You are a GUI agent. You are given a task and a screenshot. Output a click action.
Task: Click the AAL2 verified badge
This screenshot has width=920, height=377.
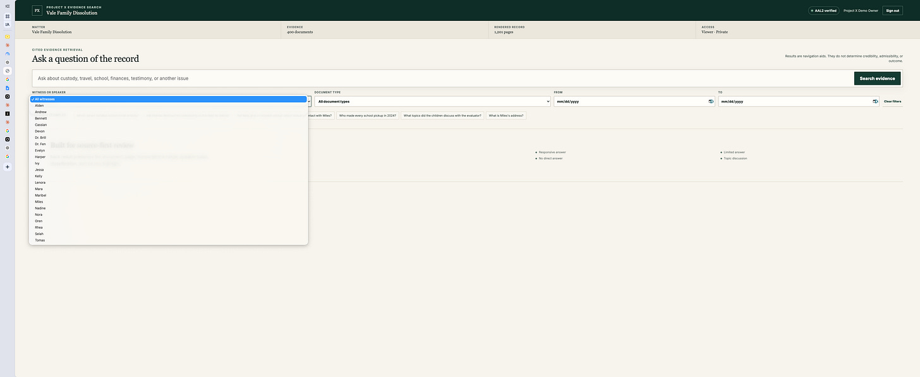coord(823,10)
